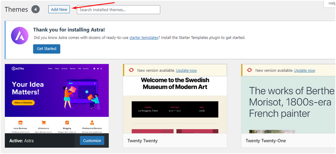
Task: Click the Active: Astra label
Action: tap(21, 141)
